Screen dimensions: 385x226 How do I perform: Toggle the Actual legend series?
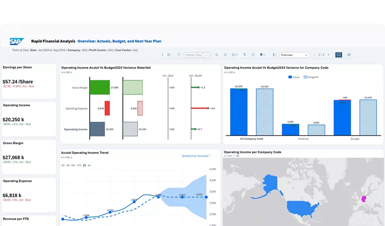pyautogui.click(x=294, y=77)
